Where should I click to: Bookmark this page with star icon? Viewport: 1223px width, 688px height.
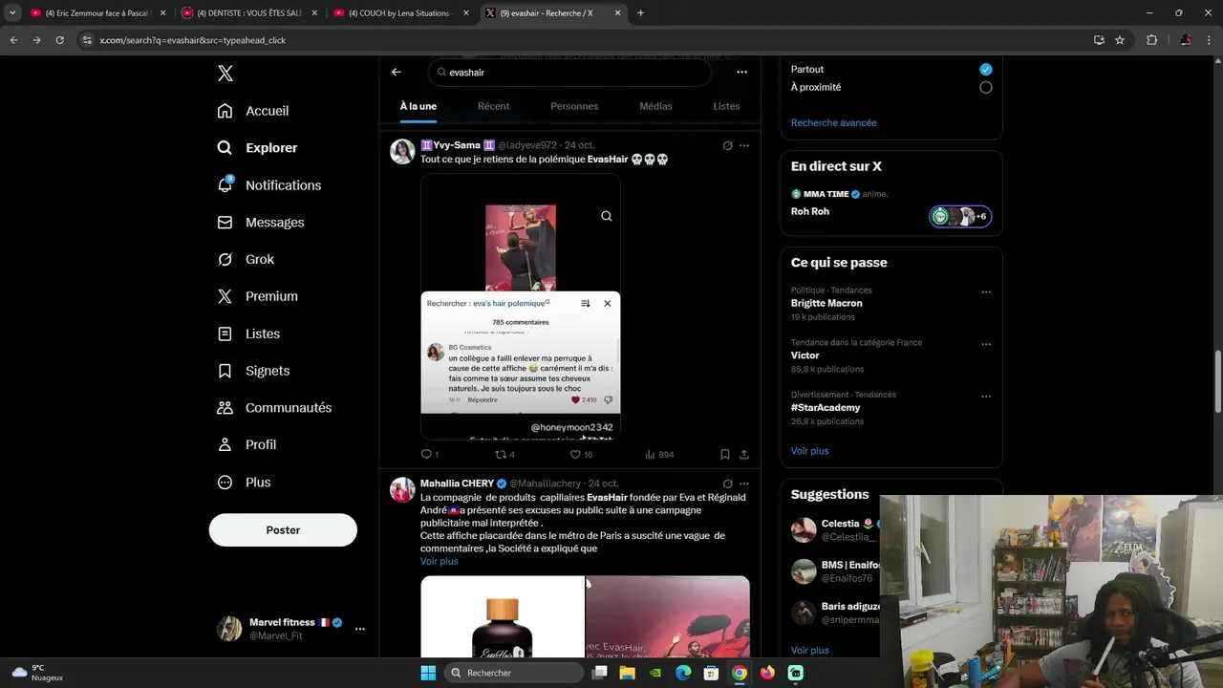tap(1120, 40)
